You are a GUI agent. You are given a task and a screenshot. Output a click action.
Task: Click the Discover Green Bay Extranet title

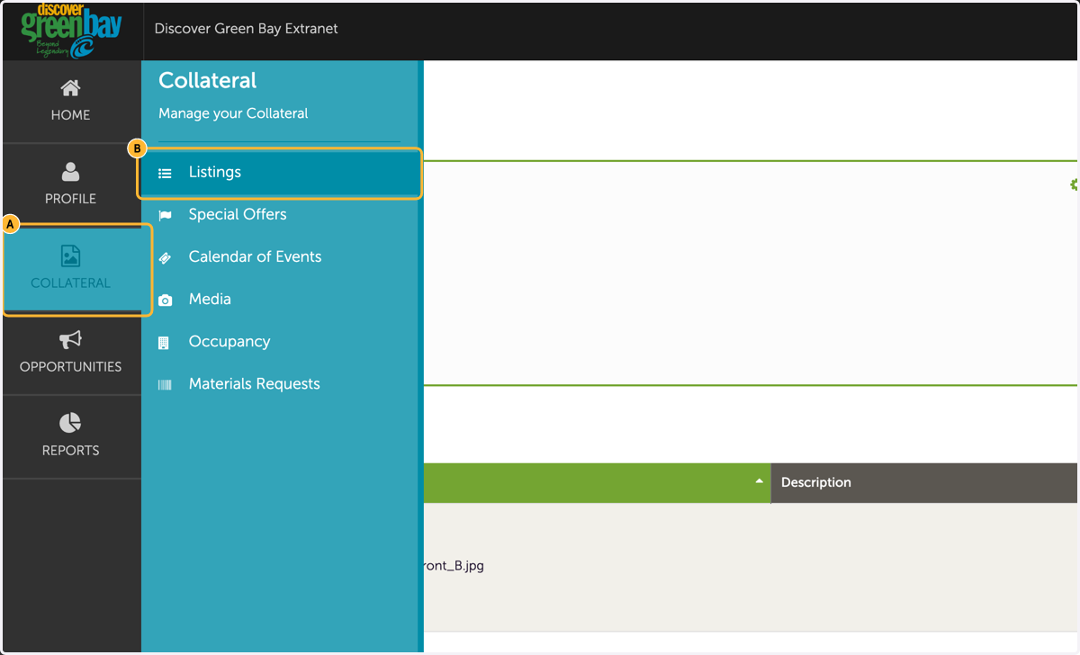[247, 29]
